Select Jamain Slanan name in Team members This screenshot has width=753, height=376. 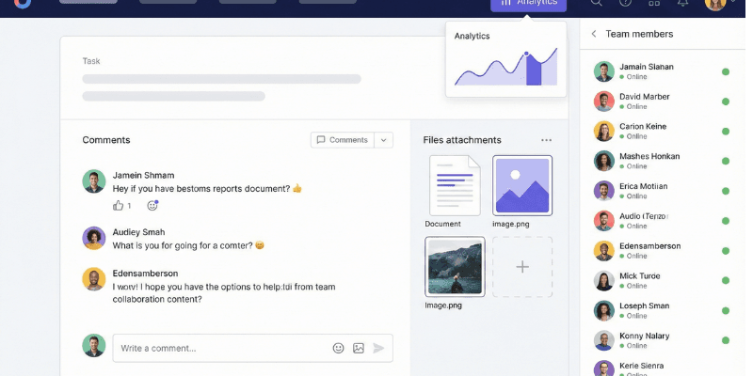(646, 67)
